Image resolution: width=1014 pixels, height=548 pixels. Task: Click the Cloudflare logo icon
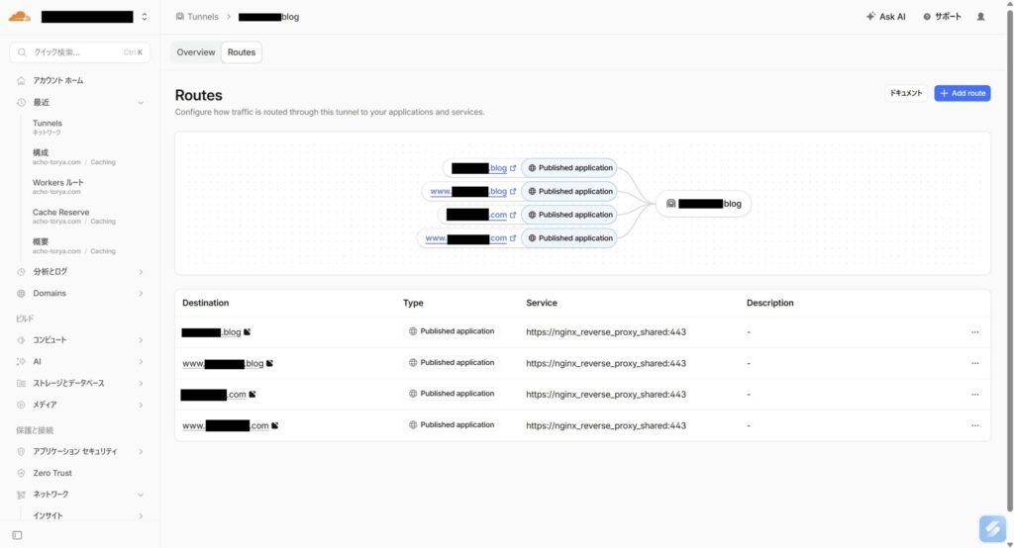[x=20, y=16]
